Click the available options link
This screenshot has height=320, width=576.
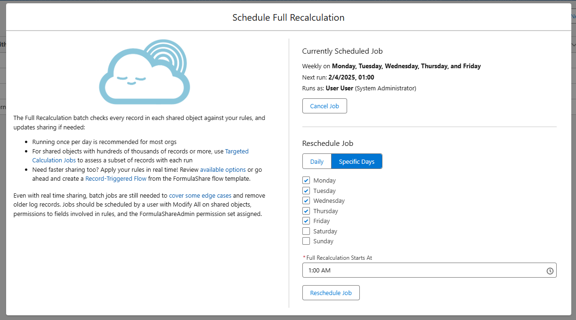[x=223, y=169]
